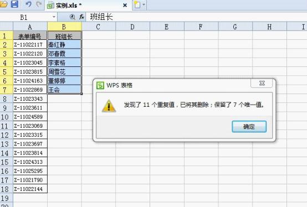Select cell containing 王会

(x=64, y=90)
